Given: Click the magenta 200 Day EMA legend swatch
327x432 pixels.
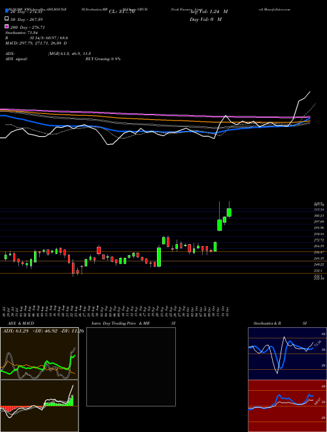Looking at the screenshot, I should 7,27.
